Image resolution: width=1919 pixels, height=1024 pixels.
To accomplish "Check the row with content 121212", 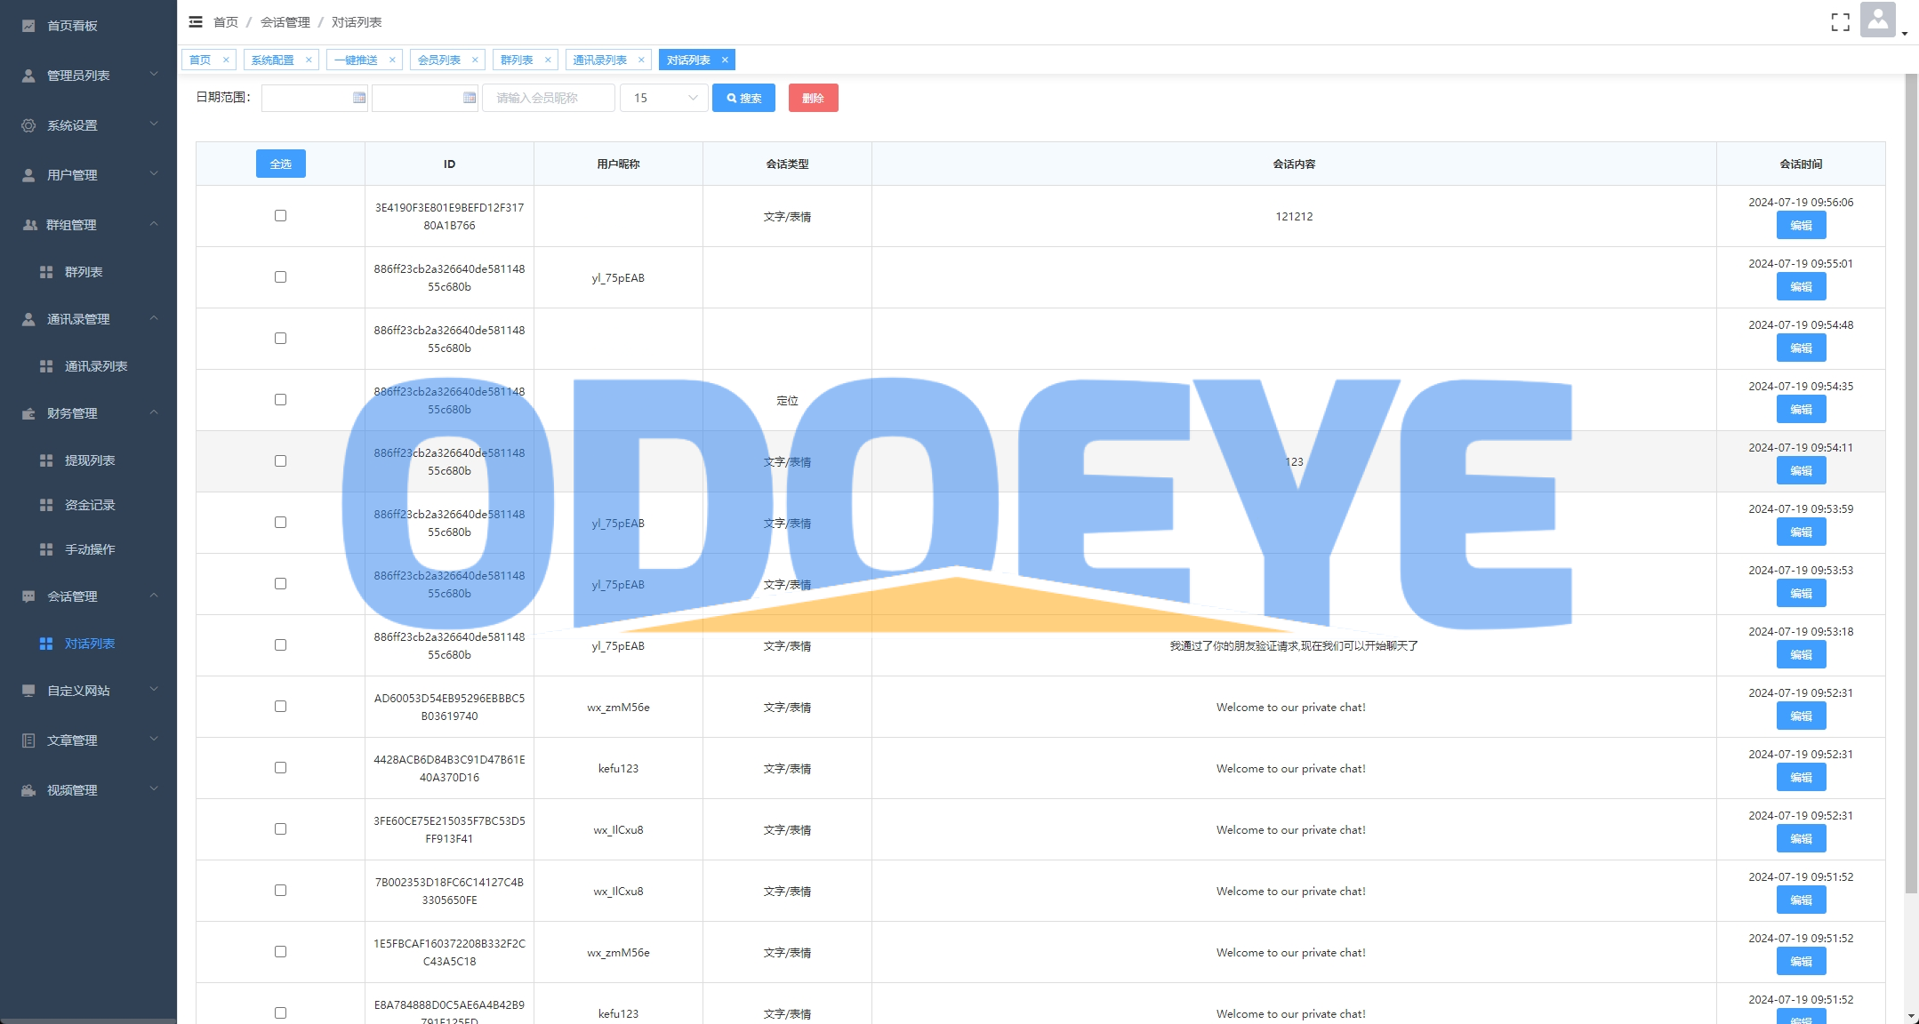I will pos(280,216).
